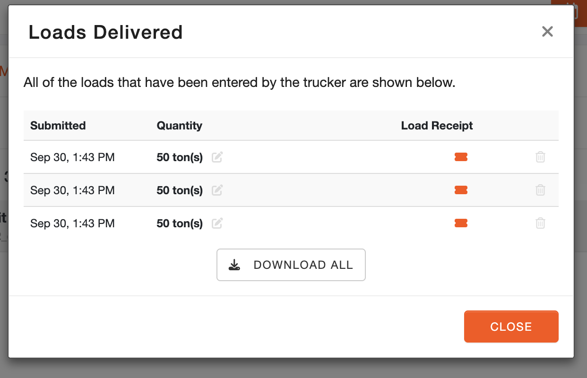Select the first row's submitted date
The height and width of the screenshot is (378, 587).
pos(72,157)
